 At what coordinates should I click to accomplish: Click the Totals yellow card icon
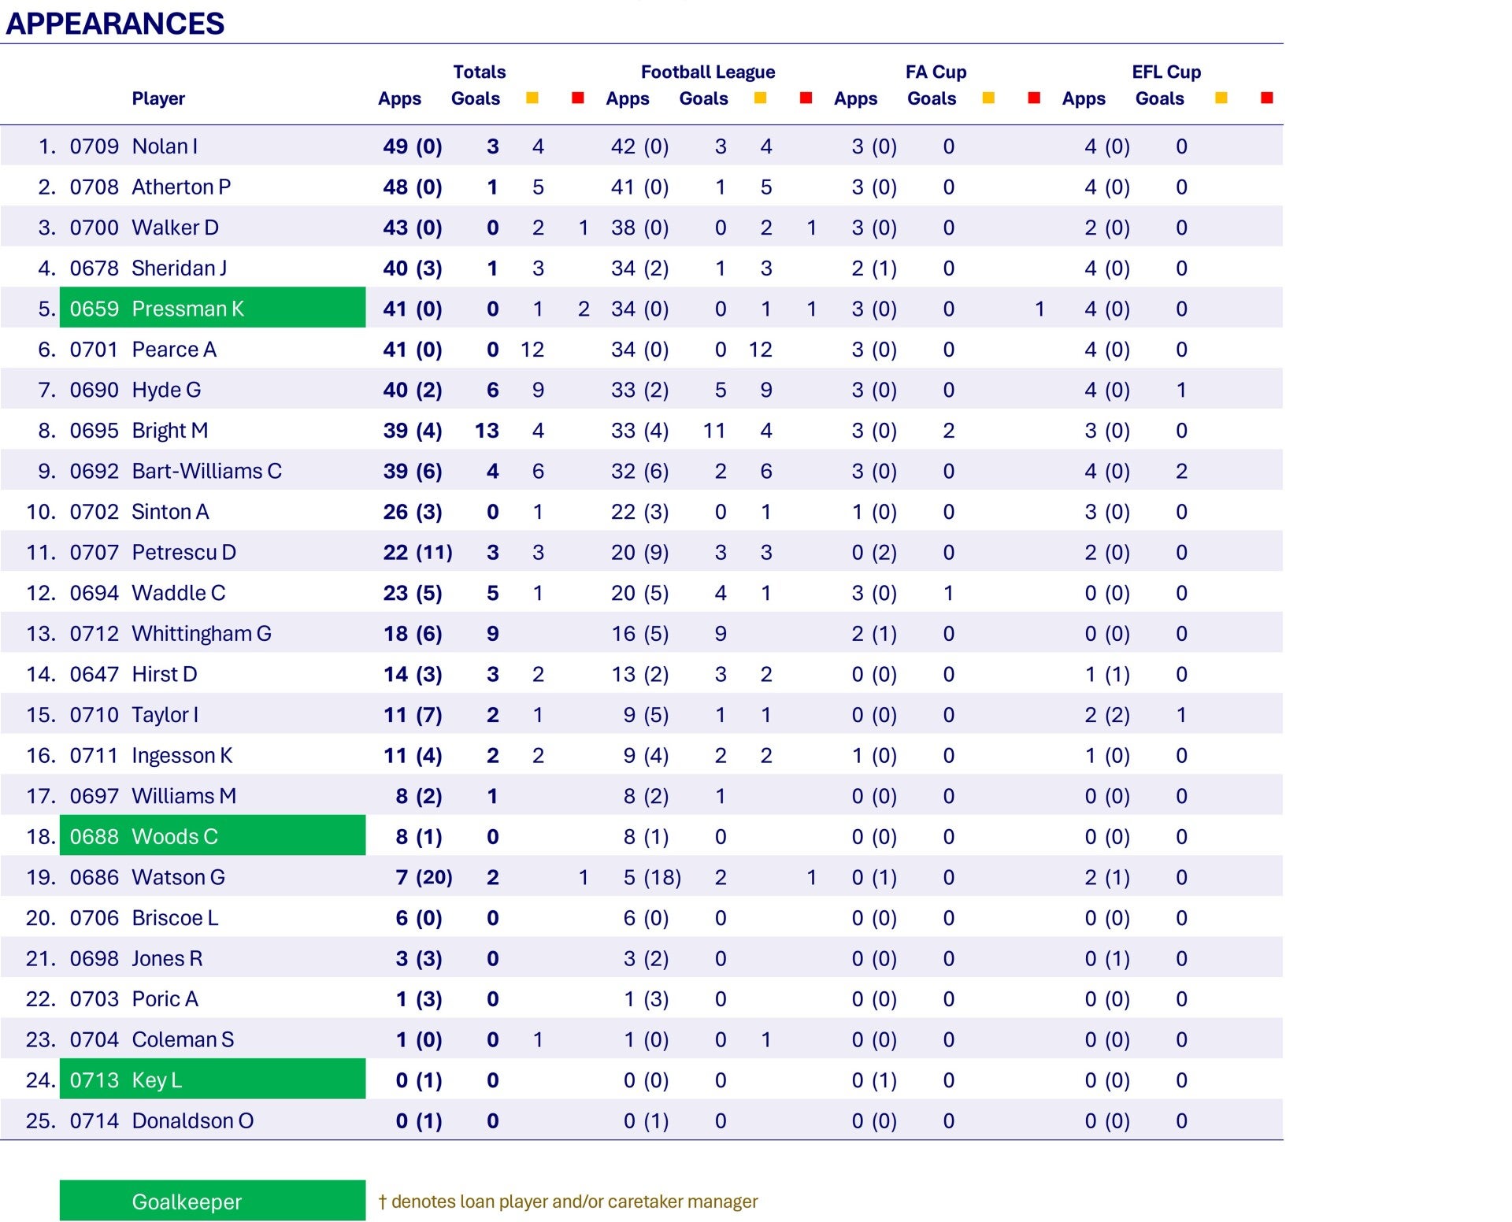532,98
